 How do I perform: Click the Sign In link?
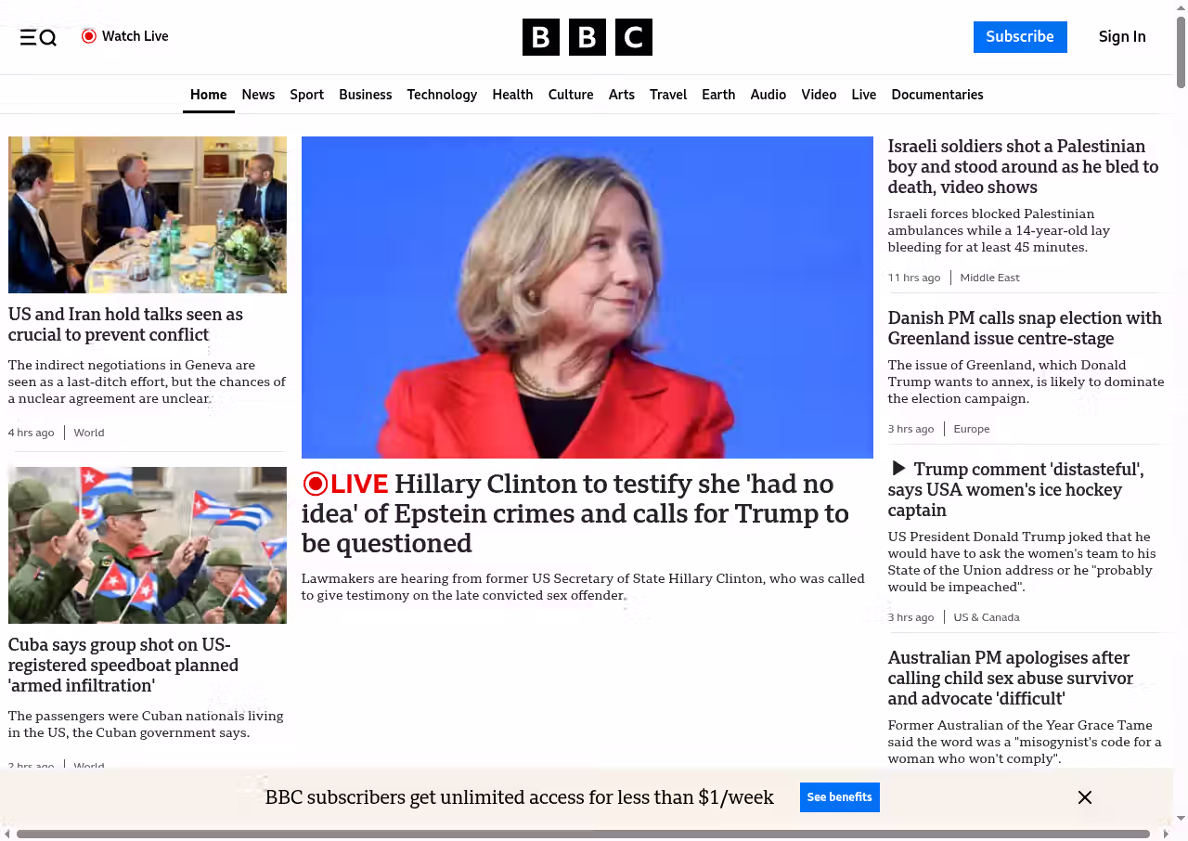[x=1121, y=37]
